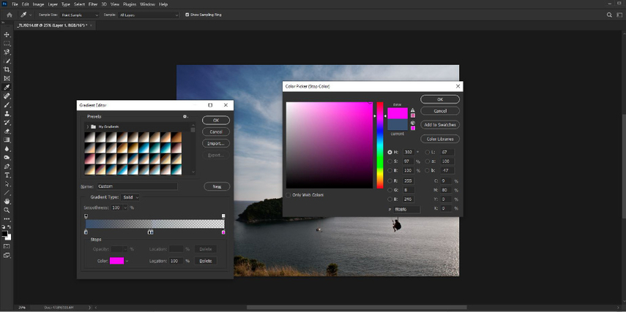Select the Pen tool
The image size is (626, 312).
[7, 166]
